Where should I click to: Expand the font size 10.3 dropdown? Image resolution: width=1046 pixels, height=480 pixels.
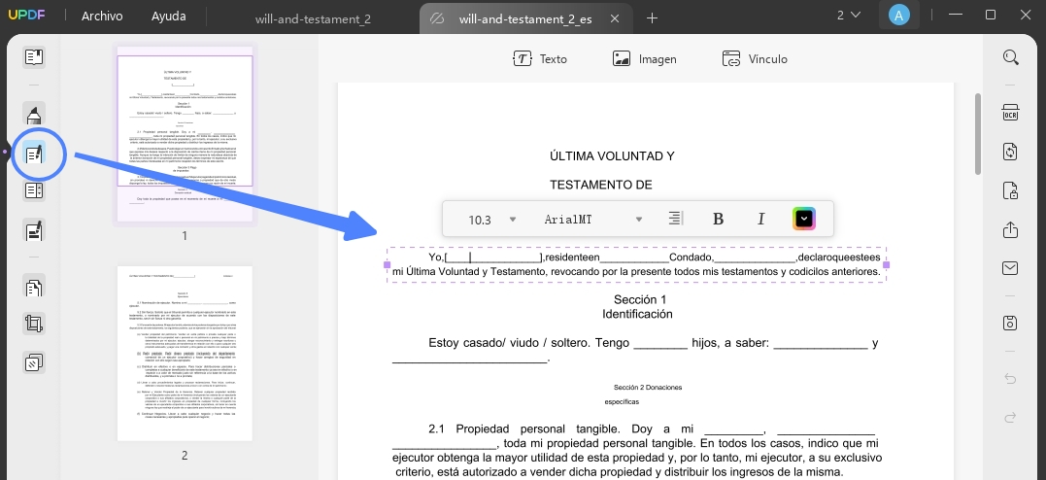[x=513, y=219]
